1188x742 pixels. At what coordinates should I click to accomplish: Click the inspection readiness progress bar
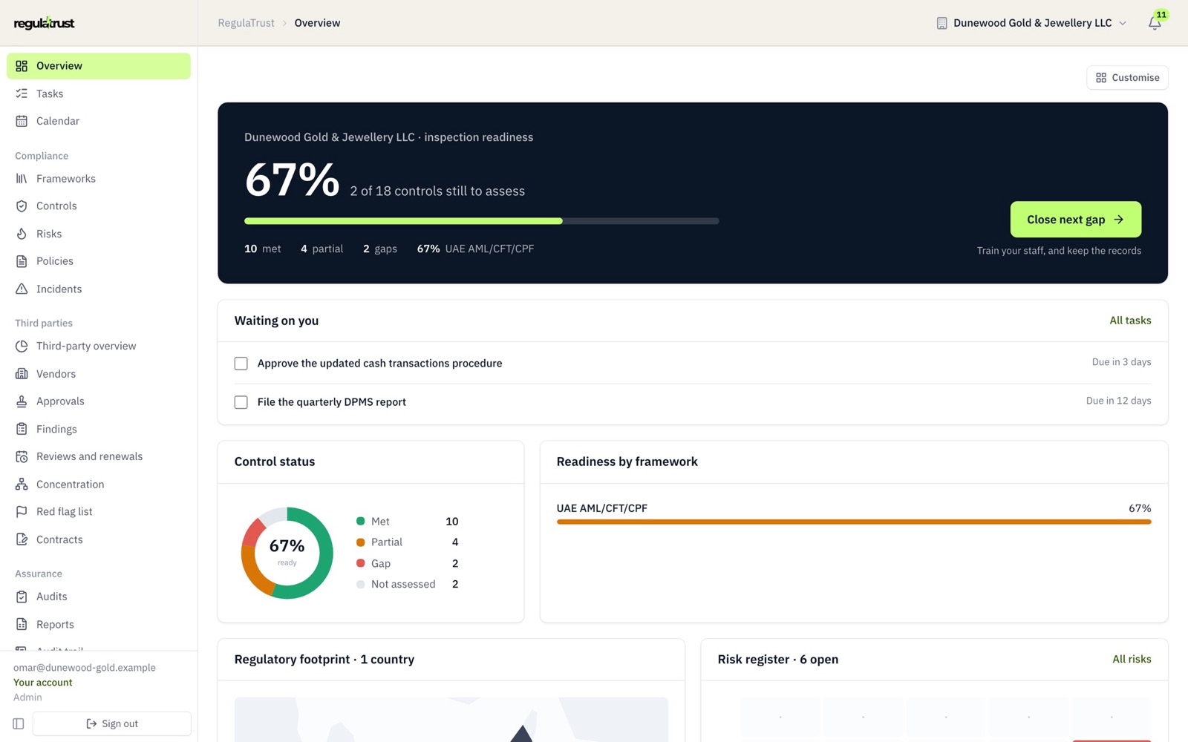click(x=481, y=221)
